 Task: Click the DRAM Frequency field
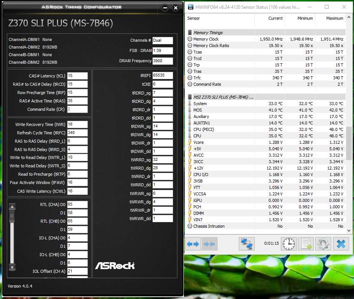(163, 61)
